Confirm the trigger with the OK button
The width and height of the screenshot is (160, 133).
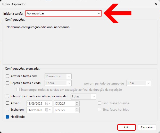coord(127,127)
